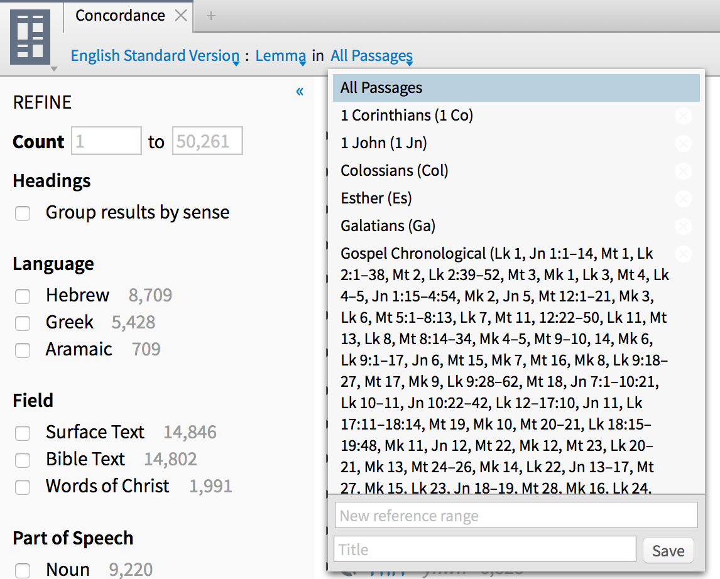The image size is (720, 579).
Task: Expand the Lemma type dropdown
Action: tap(281, 56)
